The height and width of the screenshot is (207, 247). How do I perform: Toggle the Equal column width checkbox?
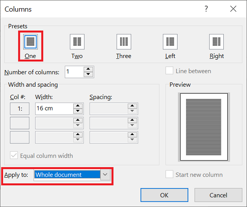click(14, 155)
